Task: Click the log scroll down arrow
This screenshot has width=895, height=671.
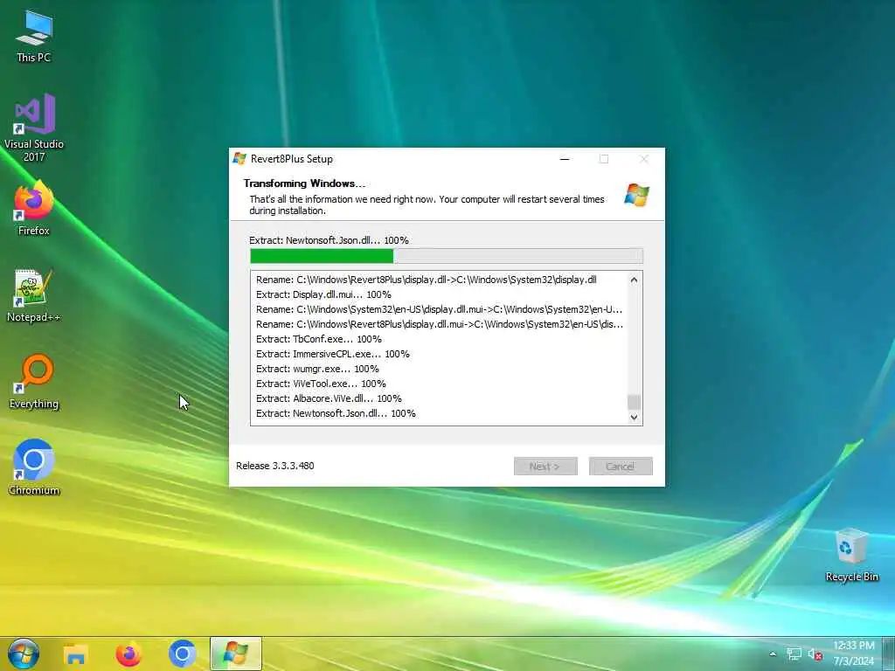Action: [634, 417]
